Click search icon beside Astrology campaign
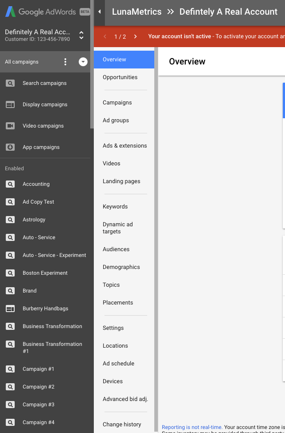Screen dimensions: 285x433 pyautogui.click(x=10, y=220)
